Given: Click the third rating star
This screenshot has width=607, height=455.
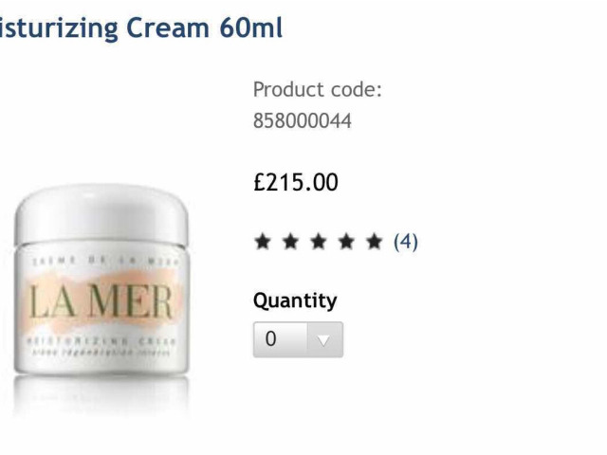Looking at the screenshot, I should pyautogui.click(x=319, y=242).
